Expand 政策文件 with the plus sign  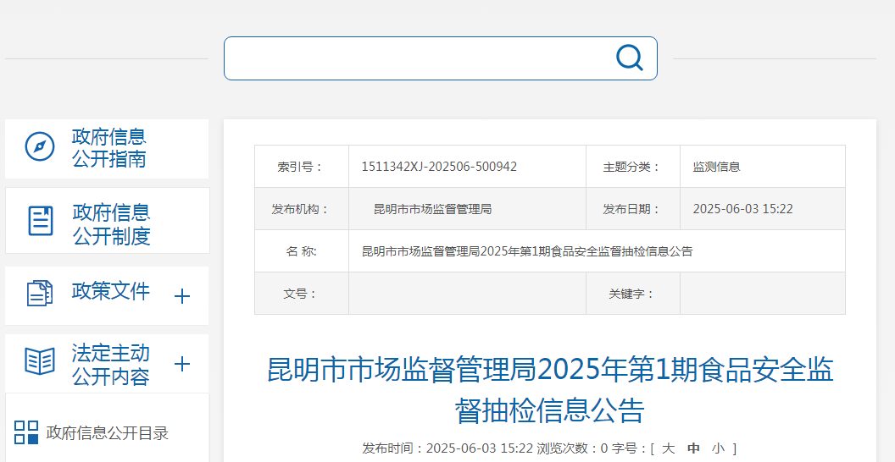(x=181, y=296)
